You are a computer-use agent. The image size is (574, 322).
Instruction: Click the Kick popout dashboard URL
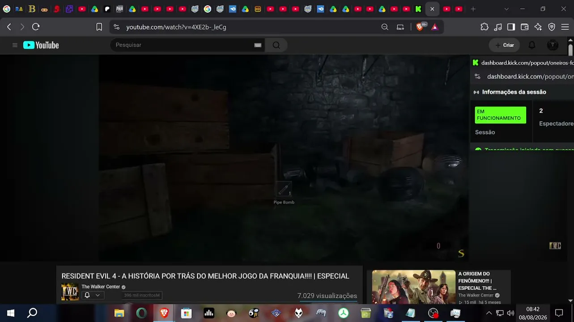click(531, 76)
